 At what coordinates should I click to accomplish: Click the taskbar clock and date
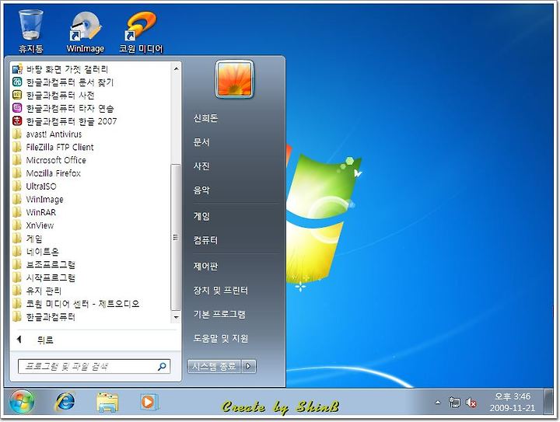[x=512, y=403]
